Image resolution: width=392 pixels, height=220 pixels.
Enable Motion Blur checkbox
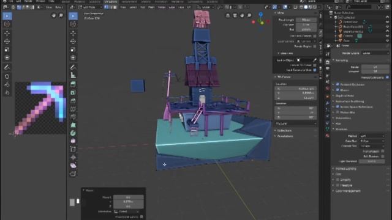pos(337,112)
